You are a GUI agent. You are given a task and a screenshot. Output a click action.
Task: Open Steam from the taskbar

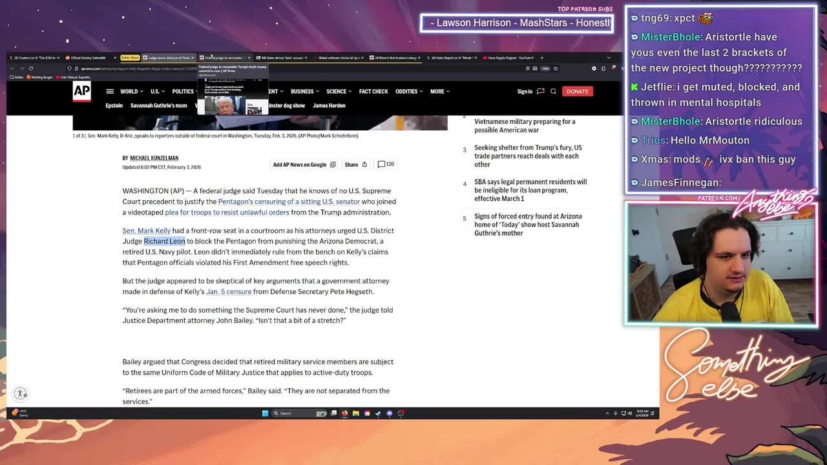pos(378,413)
